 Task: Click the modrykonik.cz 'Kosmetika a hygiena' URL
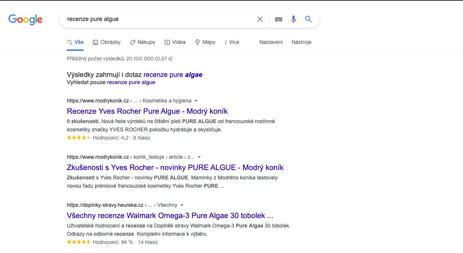pyautogui.click(x=129, y=101)
